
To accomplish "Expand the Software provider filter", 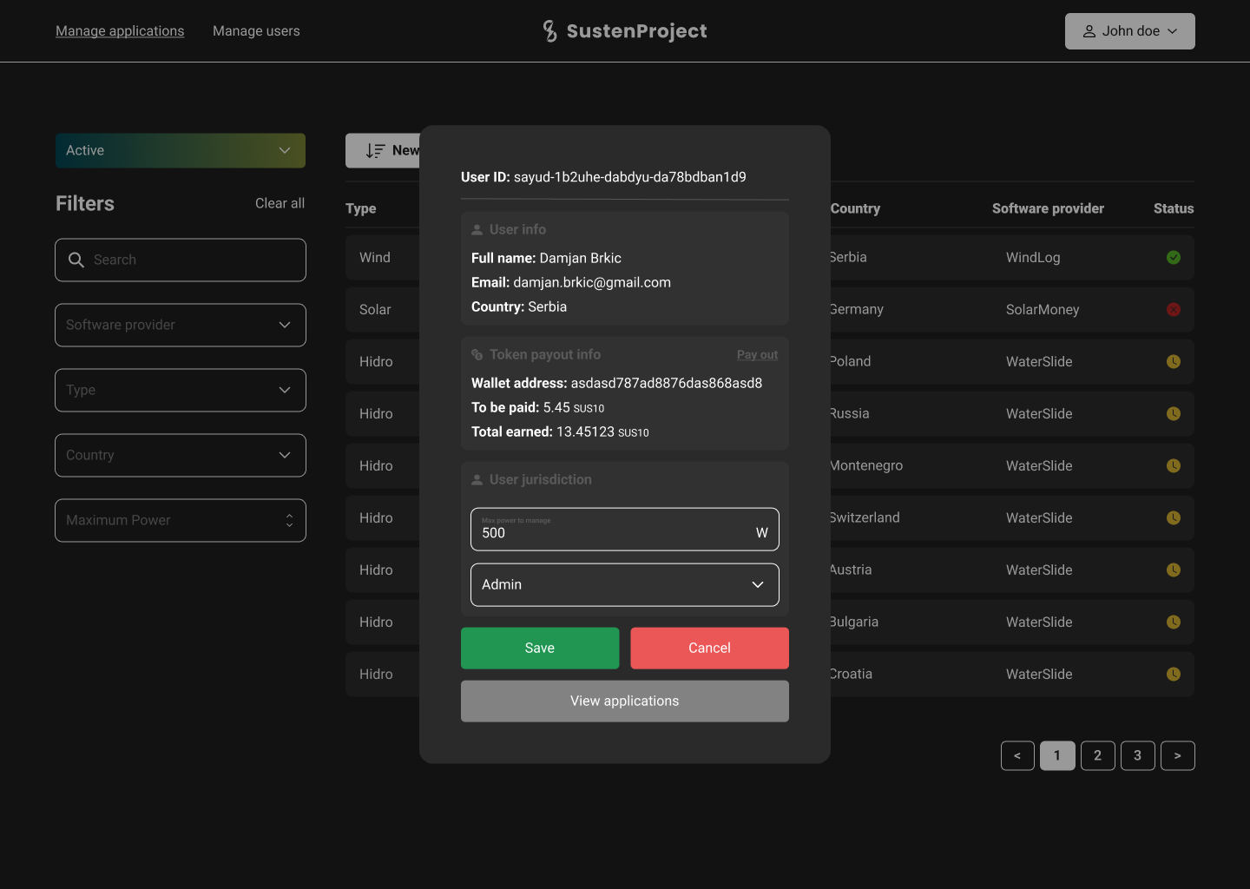I will [x=180, y=326].
